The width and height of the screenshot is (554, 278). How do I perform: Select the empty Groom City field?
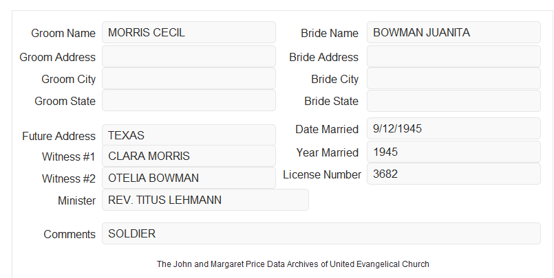pyautogui.click(x=189, y=78)
